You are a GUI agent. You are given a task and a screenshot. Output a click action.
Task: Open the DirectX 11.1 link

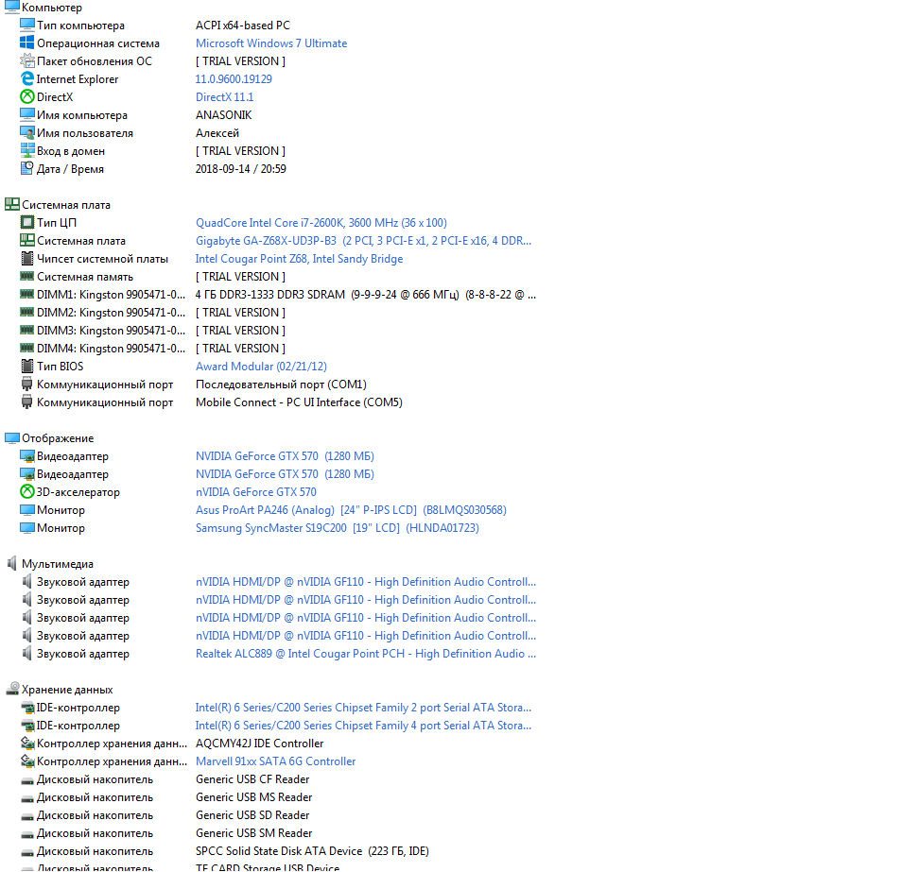[224, 97]
